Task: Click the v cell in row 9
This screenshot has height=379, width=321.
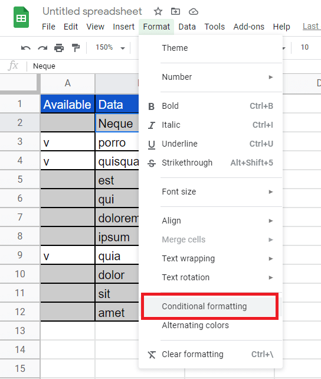Action: tap(67, 255)
